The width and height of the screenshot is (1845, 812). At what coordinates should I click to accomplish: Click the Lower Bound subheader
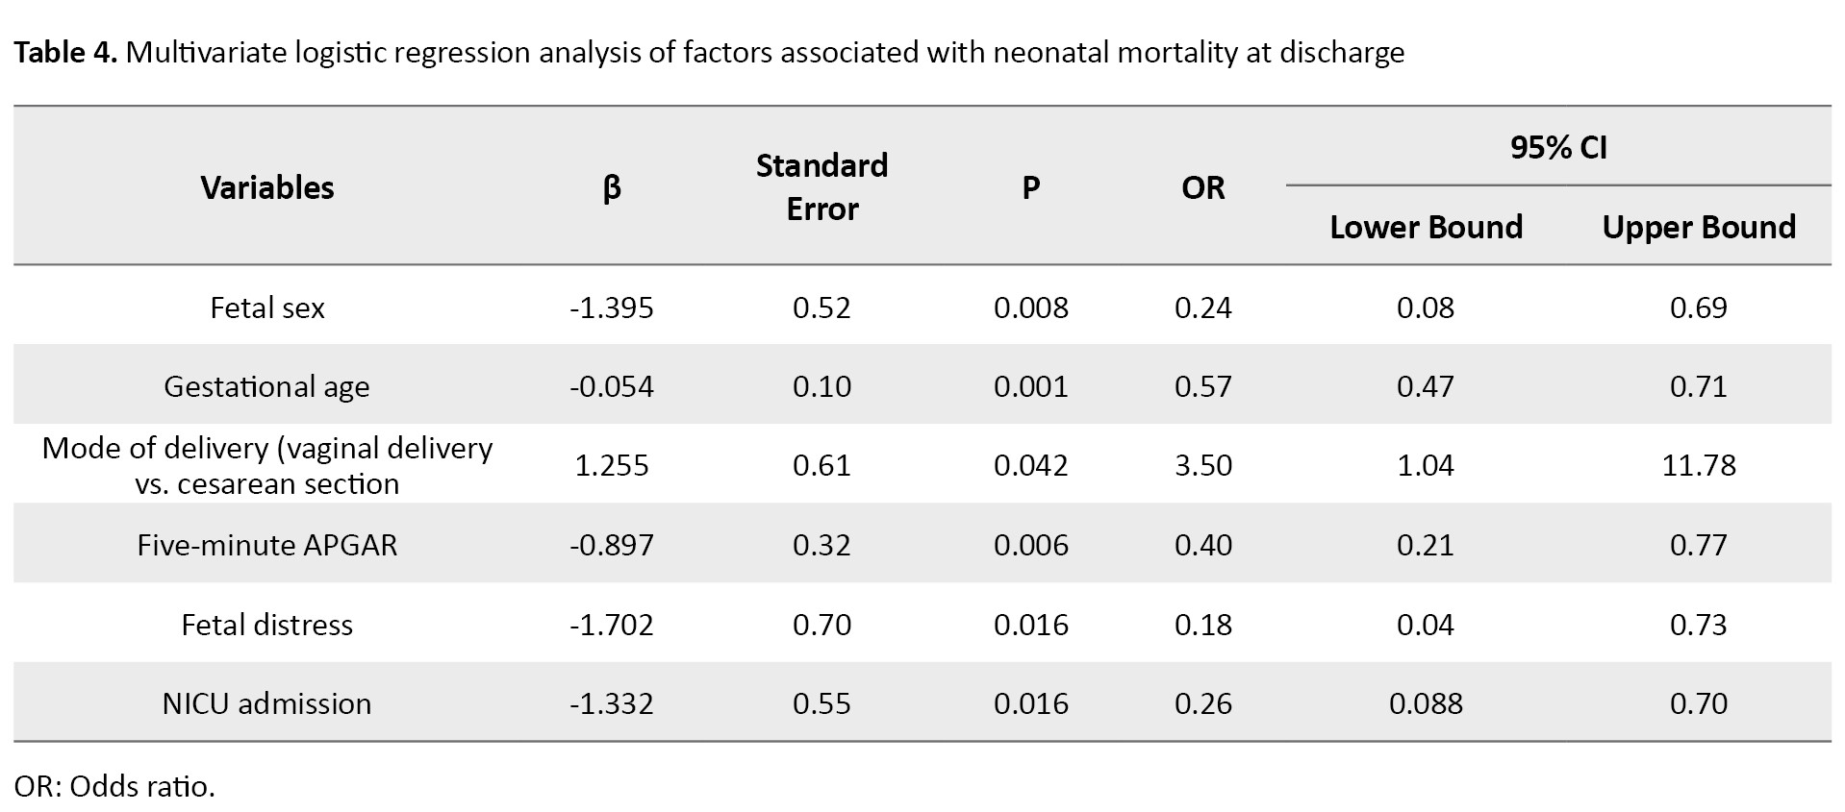[x=1426, y=227]
